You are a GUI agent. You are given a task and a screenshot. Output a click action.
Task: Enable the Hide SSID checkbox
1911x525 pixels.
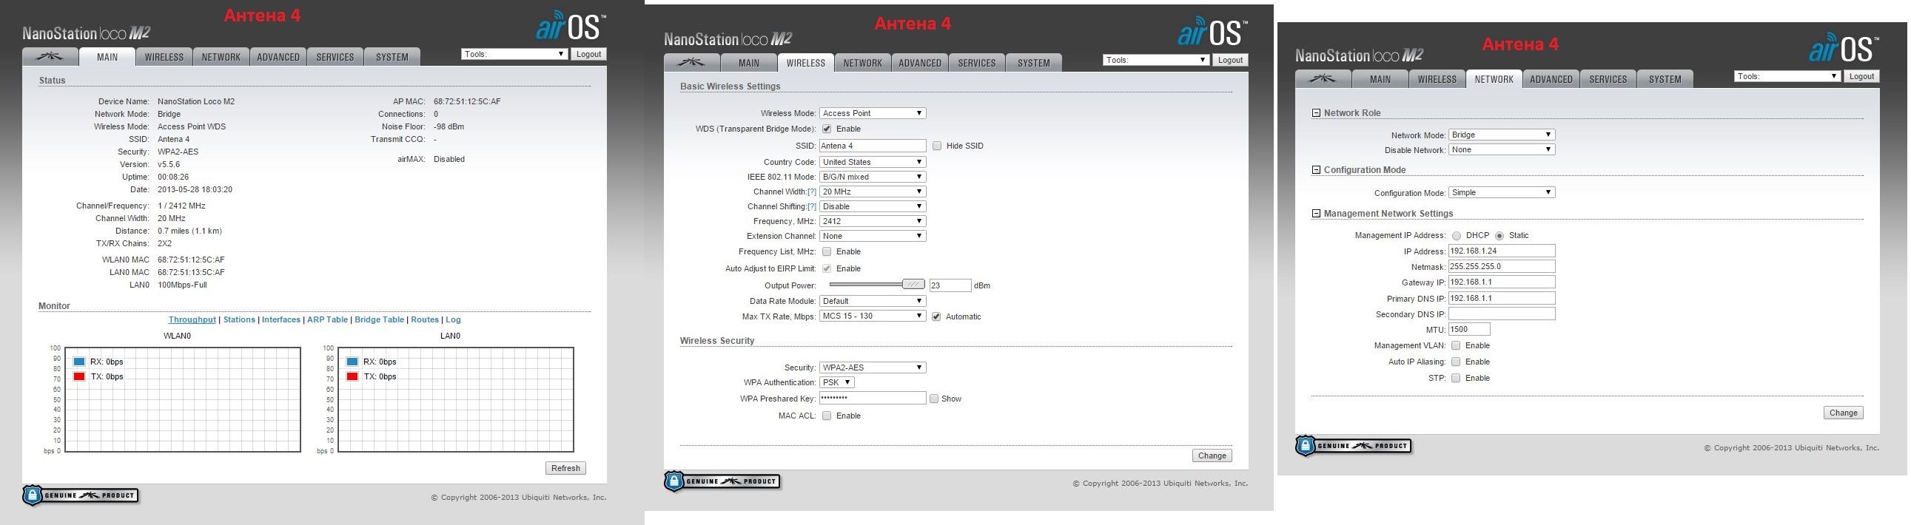937,146
